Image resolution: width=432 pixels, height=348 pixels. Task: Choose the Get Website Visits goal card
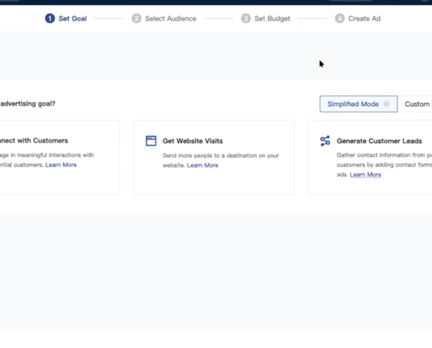tap(214, 157)
